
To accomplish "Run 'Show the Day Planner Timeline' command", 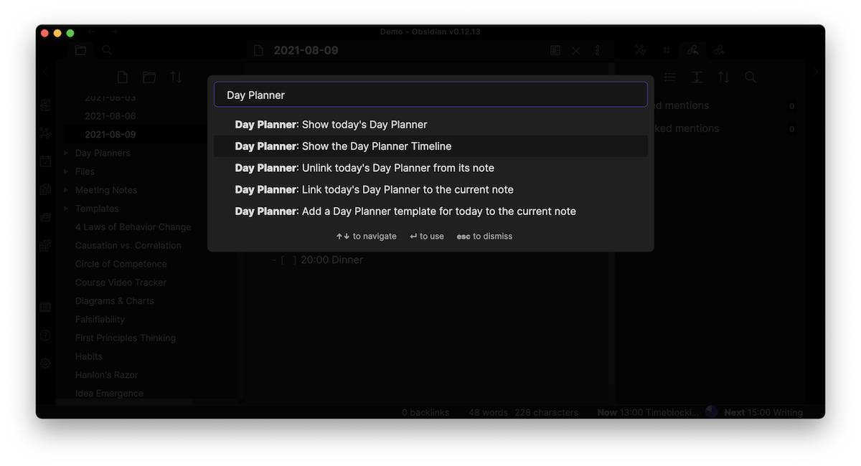I will click(430, 146).
